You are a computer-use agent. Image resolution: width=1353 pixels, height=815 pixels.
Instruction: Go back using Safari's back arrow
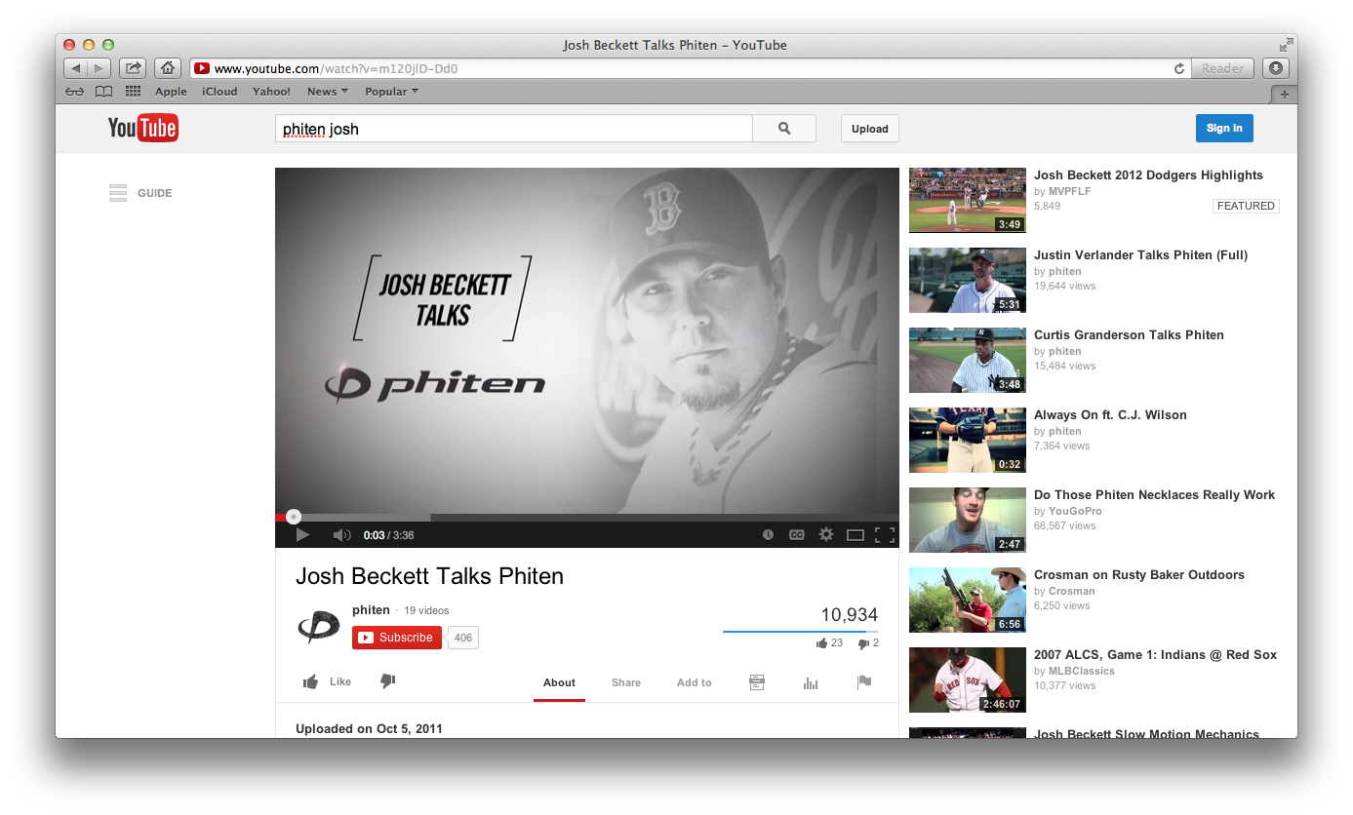(76, 68)
